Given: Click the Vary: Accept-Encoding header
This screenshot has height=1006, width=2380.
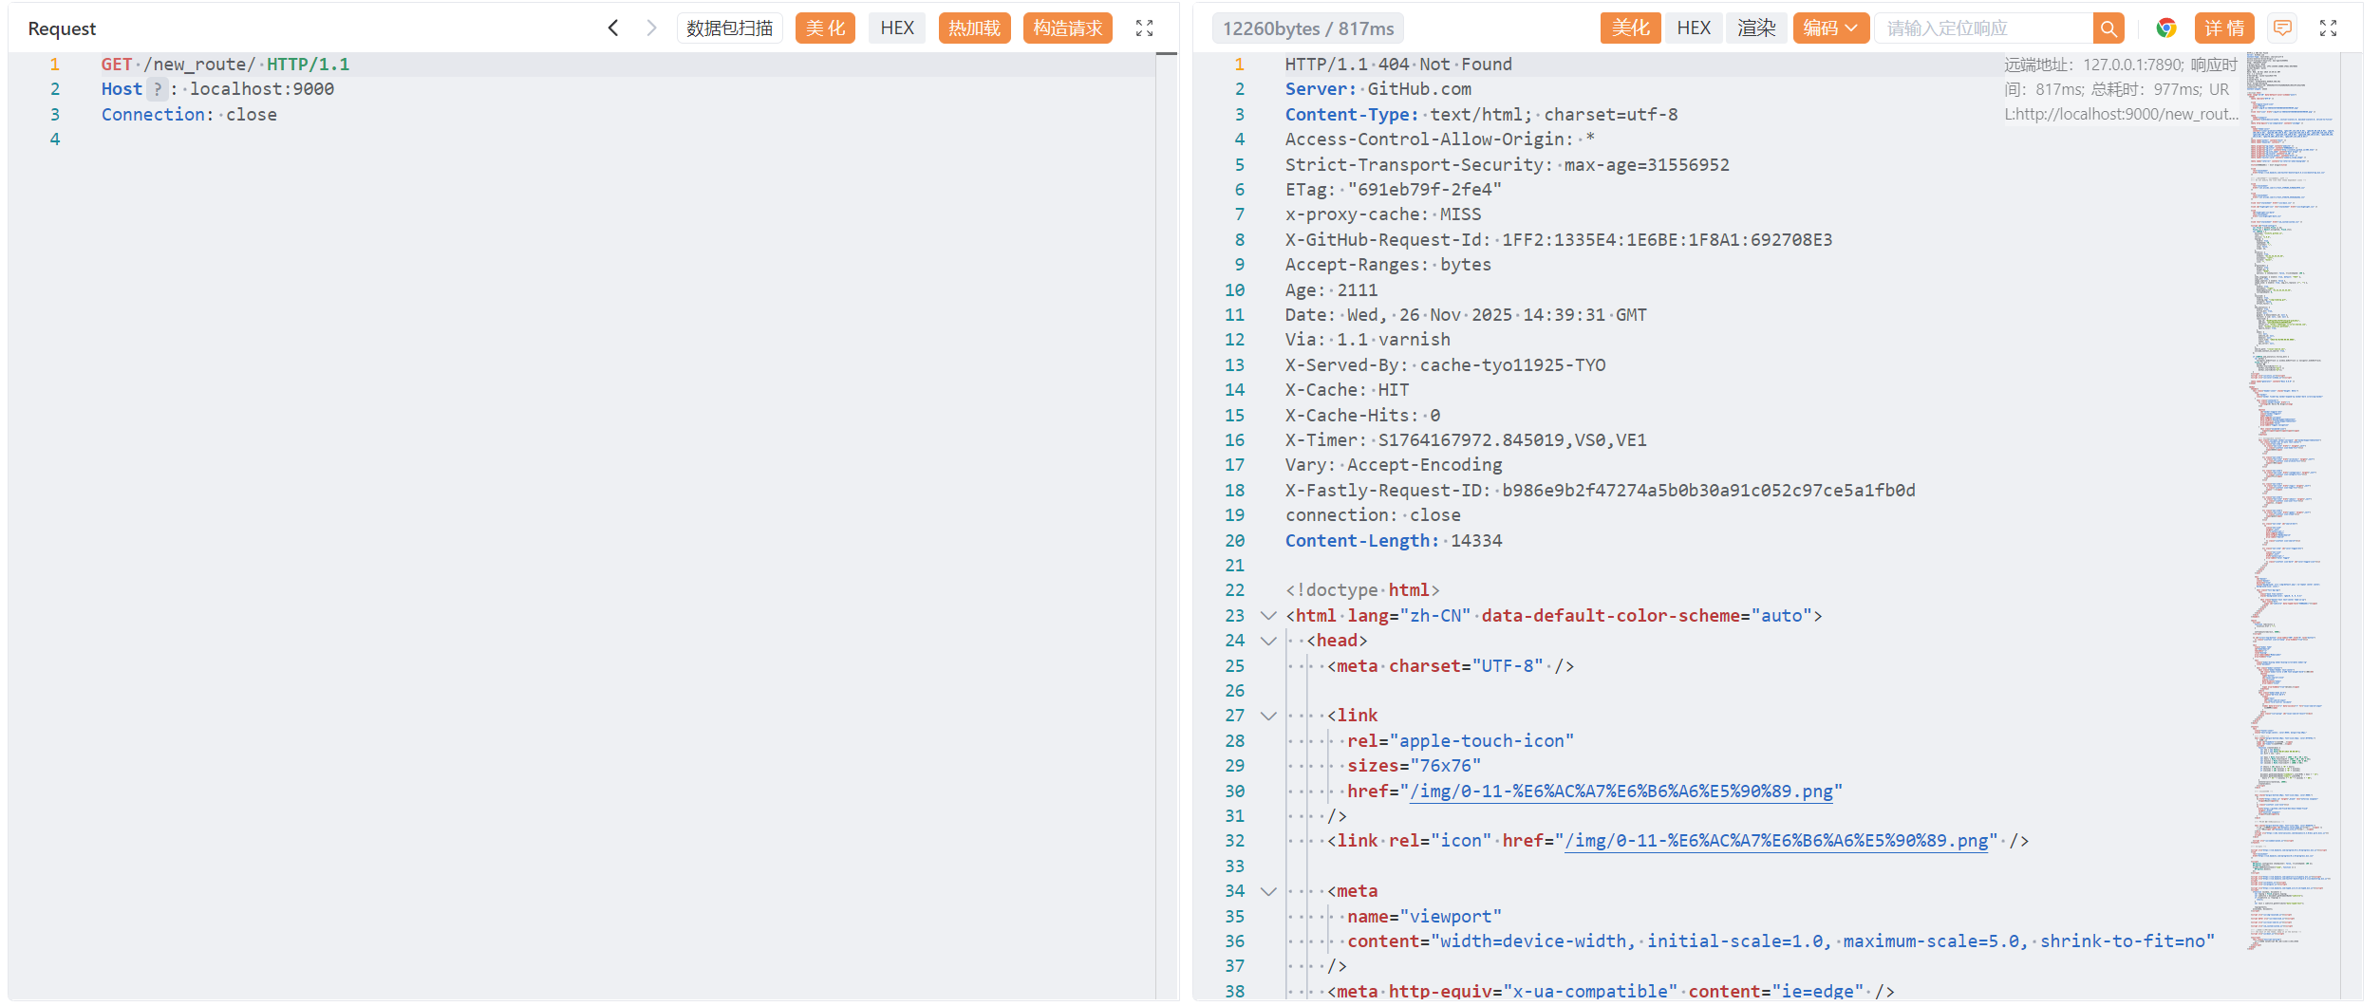Looking at the screenshot, I should tap(1394, 465).
